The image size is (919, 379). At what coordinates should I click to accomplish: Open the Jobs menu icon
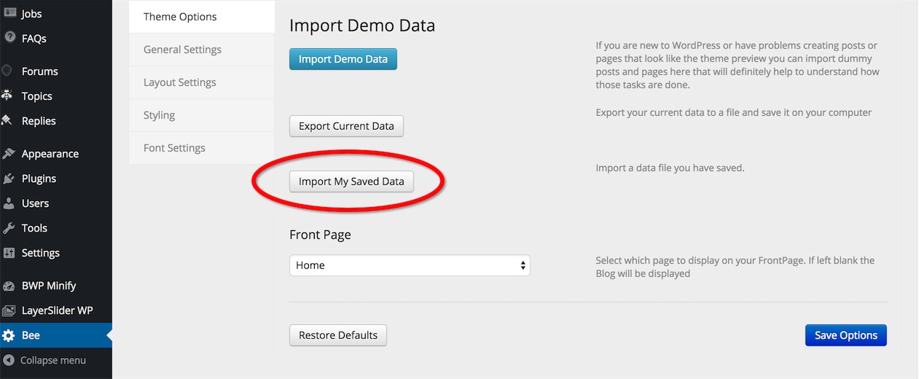coord(9,13)
